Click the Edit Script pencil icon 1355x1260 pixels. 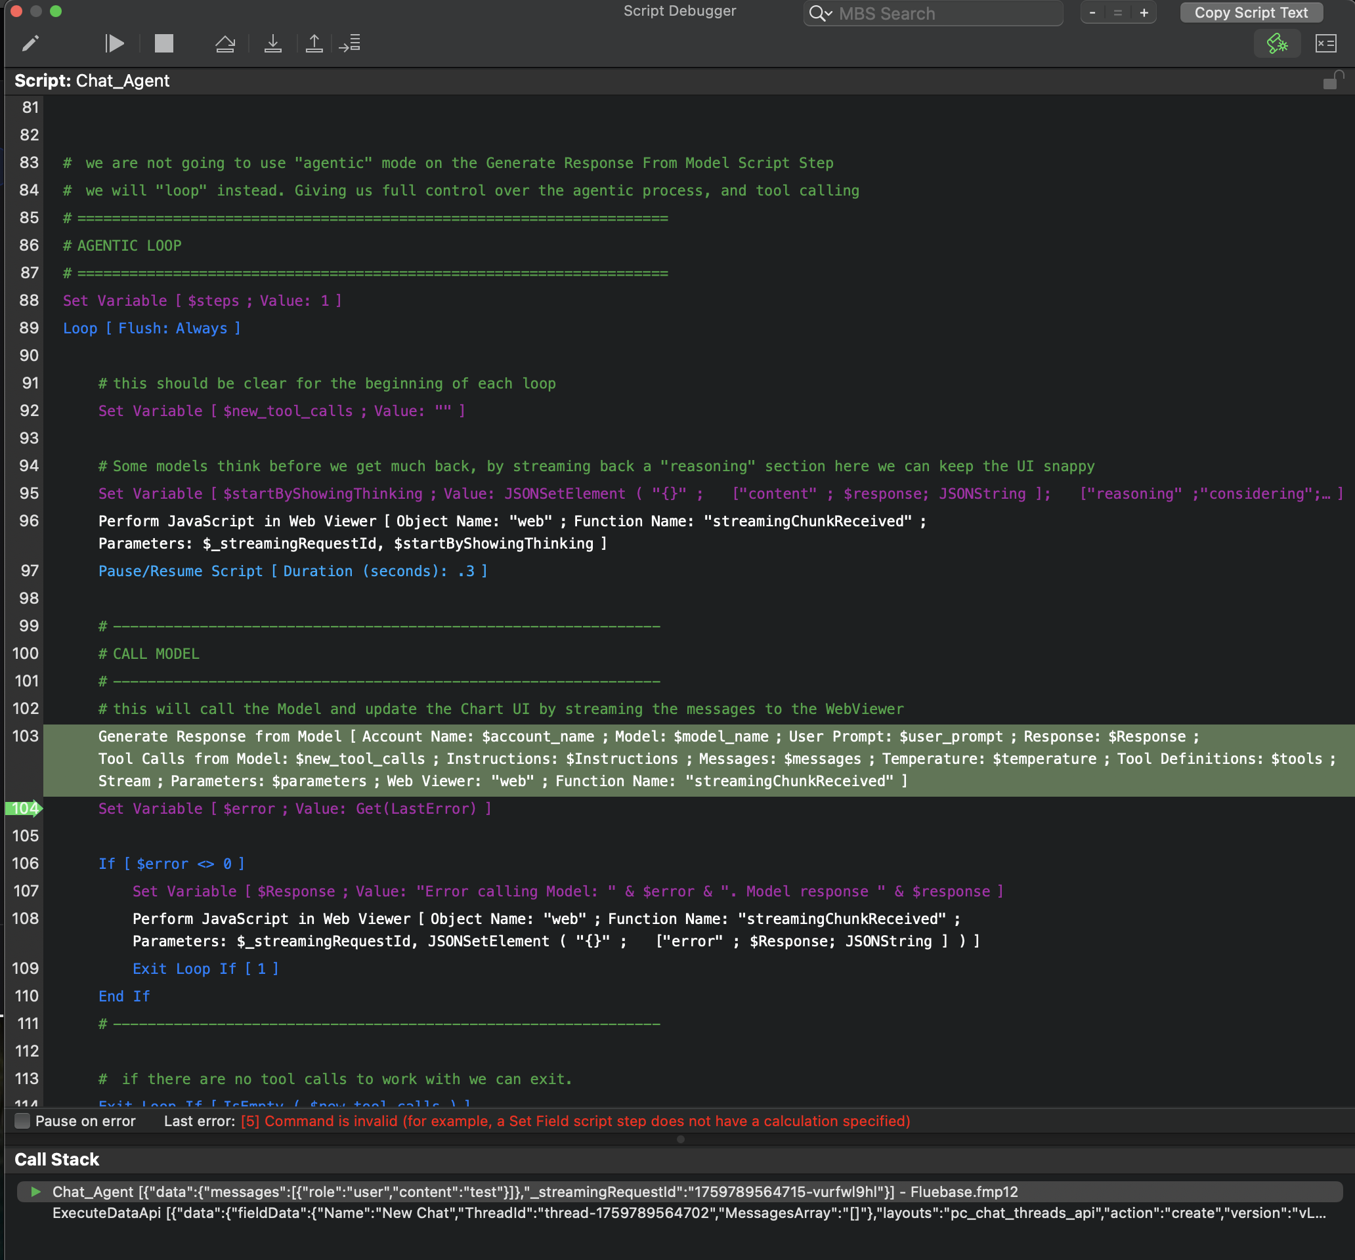pyautogui.click(x=31, y=43)
